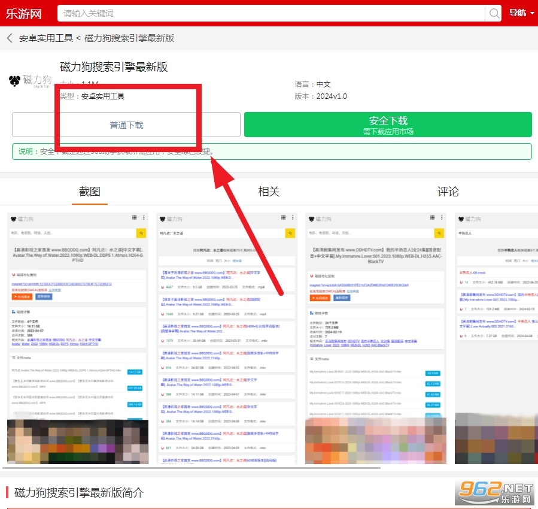Click the 普通下载 download button

tap(126, 124)
